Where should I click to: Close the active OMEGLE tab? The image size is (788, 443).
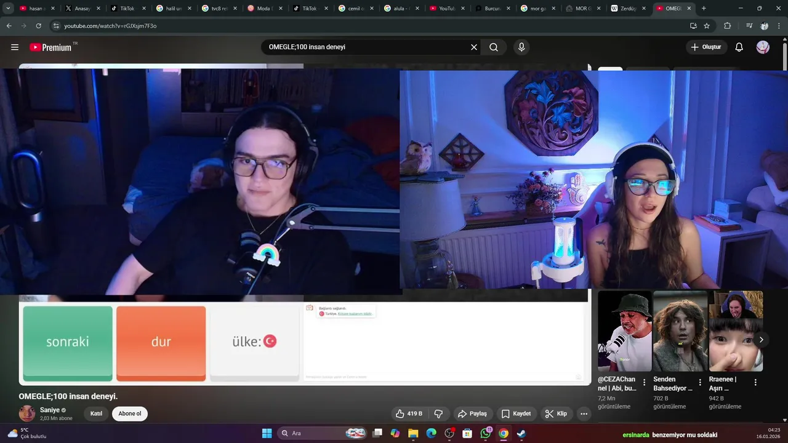coord(690,9)
